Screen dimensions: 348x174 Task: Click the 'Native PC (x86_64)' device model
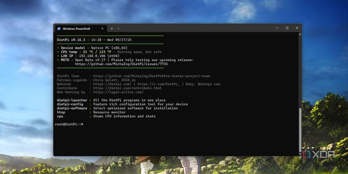(x=109, y=48)
